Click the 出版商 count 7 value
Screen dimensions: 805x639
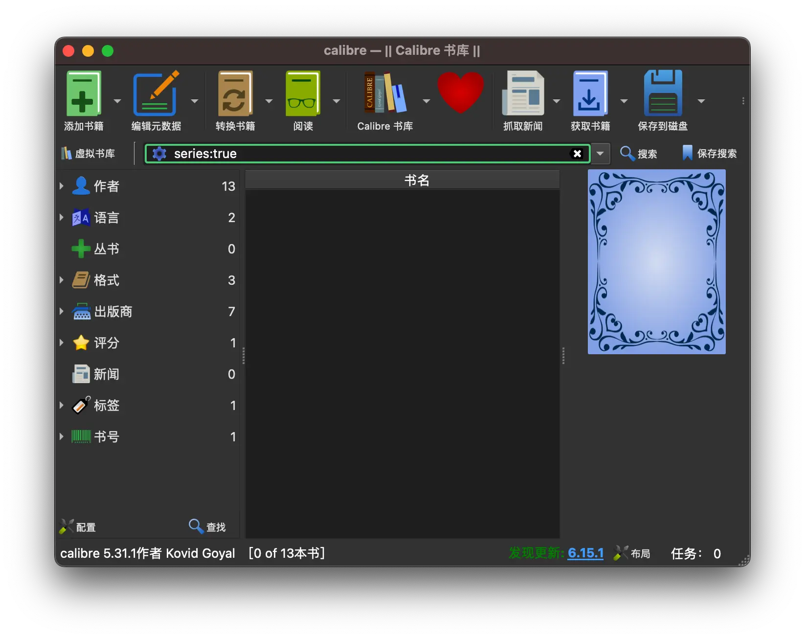[x=232, y=311]
